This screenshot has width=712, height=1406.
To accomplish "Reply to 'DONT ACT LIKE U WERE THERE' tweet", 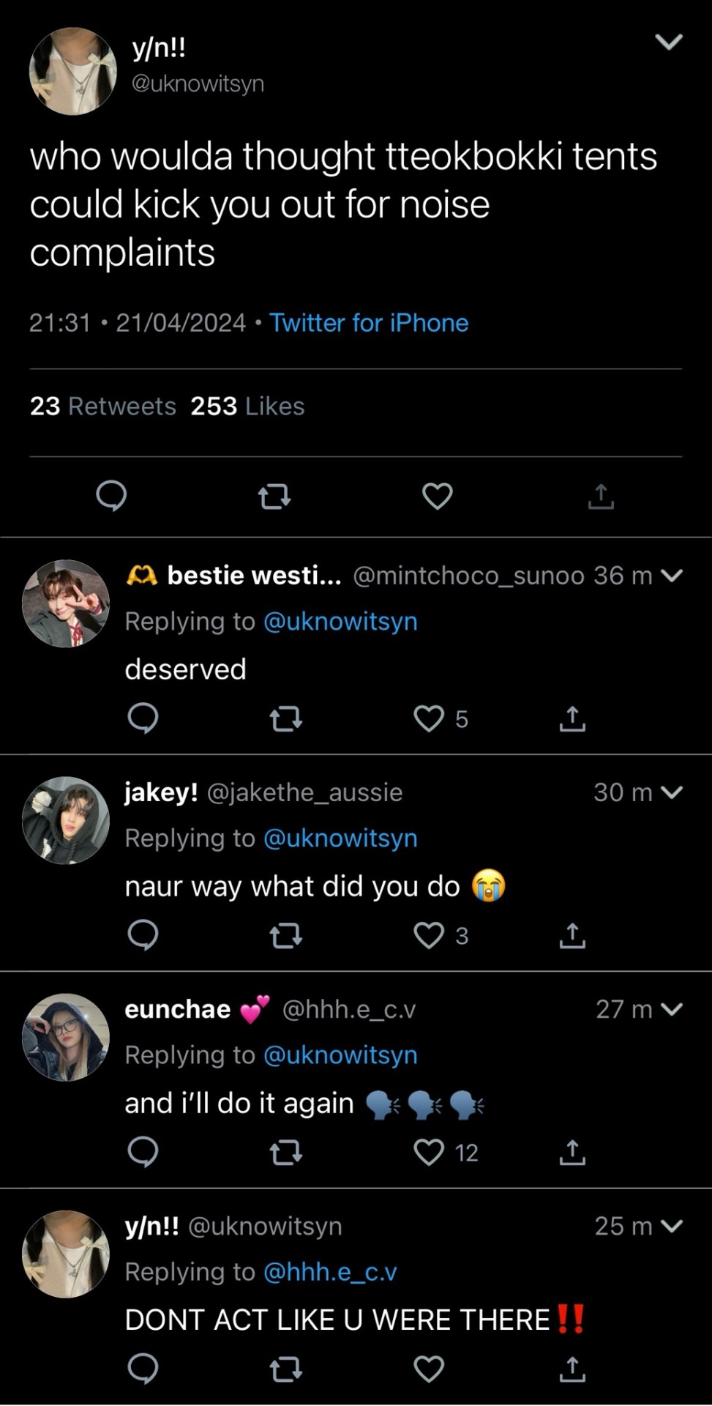I will 143,1369.
